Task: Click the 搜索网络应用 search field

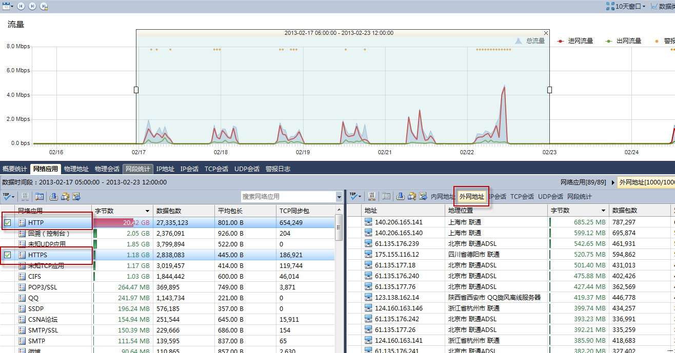Action: (287, 197)
